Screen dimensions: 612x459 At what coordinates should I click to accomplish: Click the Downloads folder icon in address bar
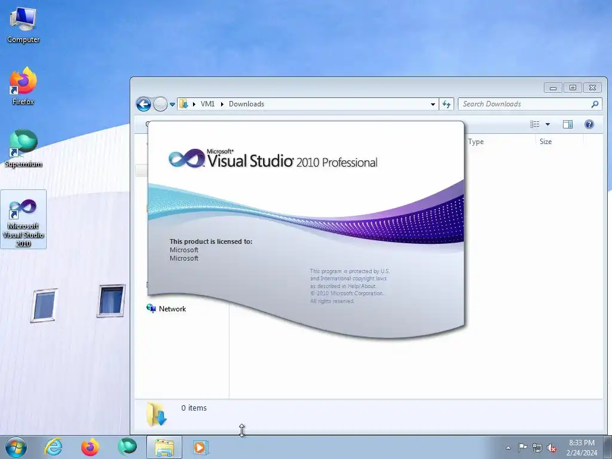pyautogui.click(x=183, y=104)
